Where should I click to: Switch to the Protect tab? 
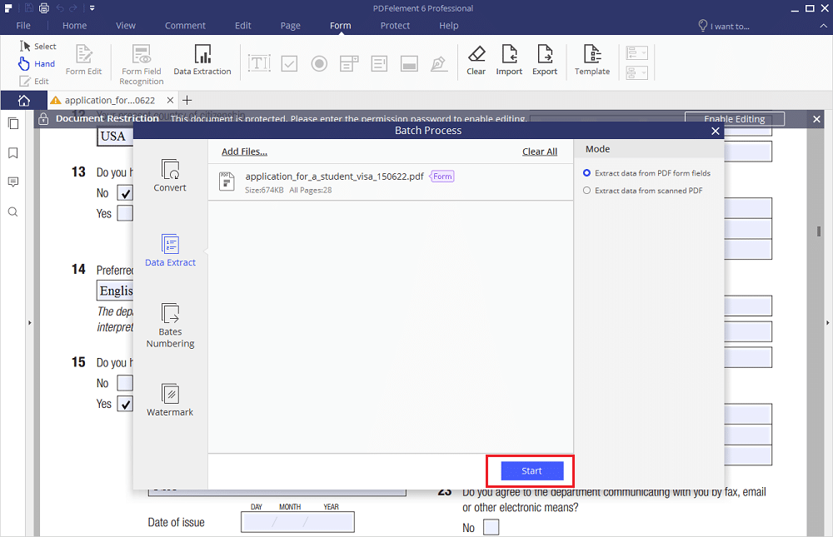pos(395,26)
